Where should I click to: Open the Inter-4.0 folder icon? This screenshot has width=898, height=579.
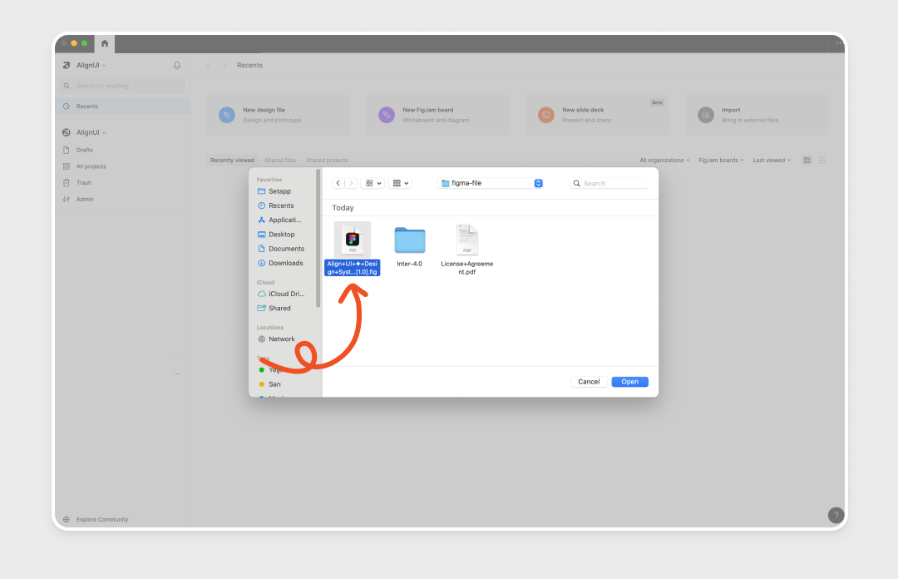pyautogui.click(x=409, y=240)
